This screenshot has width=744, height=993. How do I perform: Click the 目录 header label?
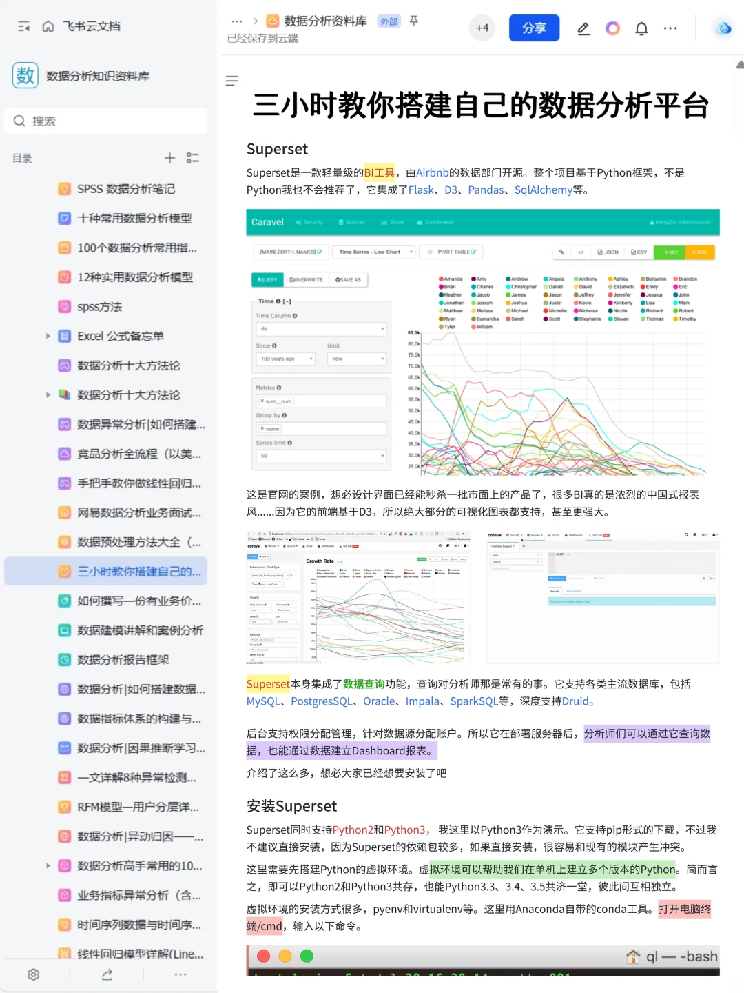(23, 158)
